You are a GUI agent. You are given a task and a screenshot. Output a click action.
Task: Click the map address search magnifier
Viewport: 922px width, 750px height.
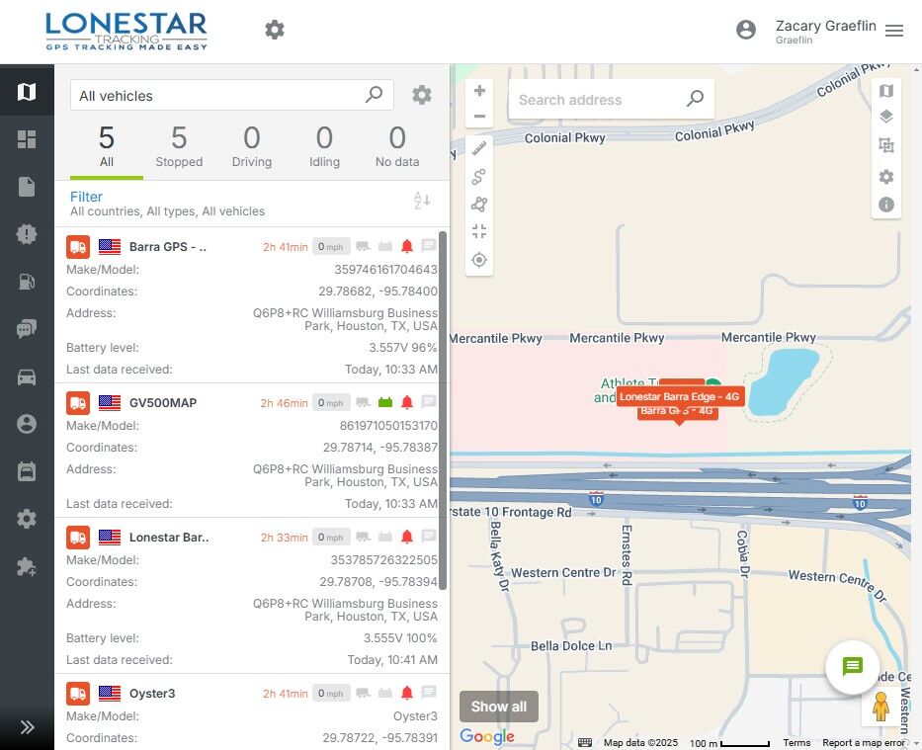[695, 98]
